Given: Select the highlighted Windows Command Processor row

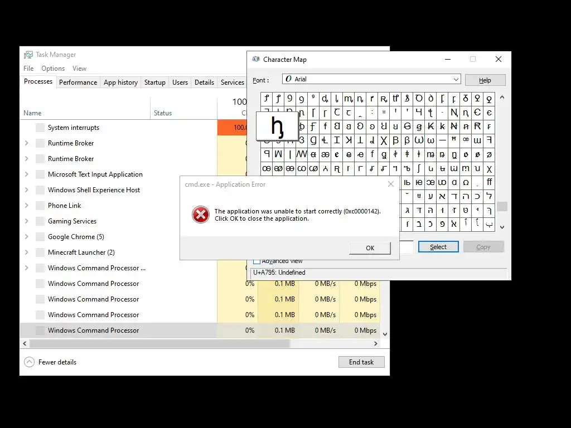Looking at the screenshot, I should point(200,330).
